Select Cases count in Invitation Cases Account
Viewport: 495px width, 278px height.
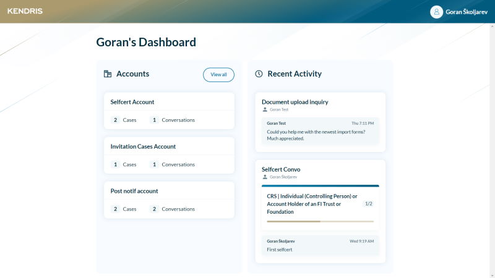[124, 164]
